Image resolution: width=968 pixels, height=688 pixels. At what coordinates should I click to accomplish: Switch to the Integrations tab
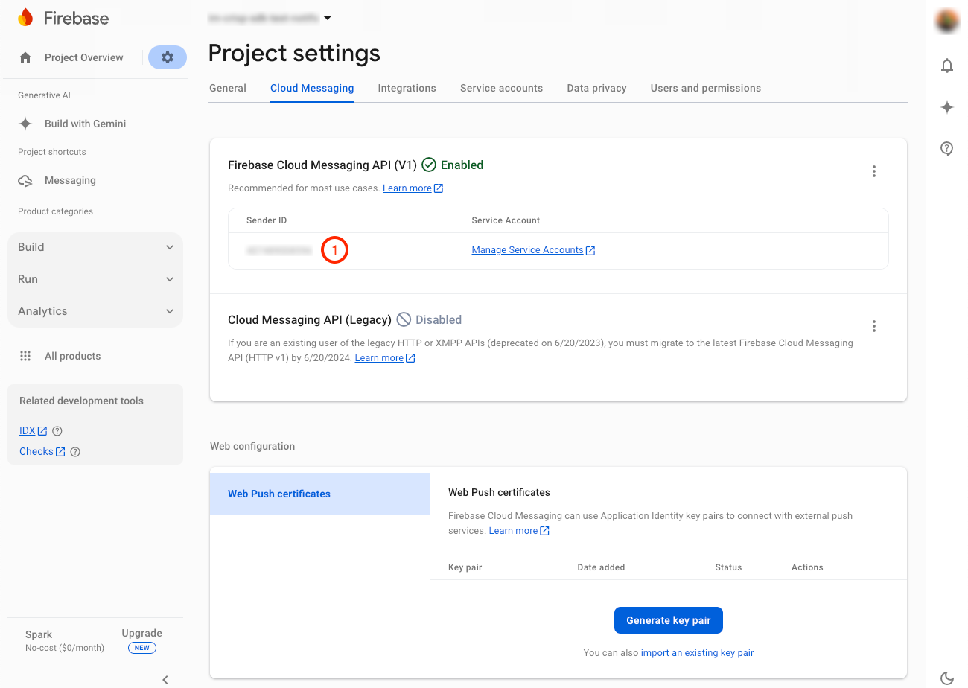[x=407, y=88]
